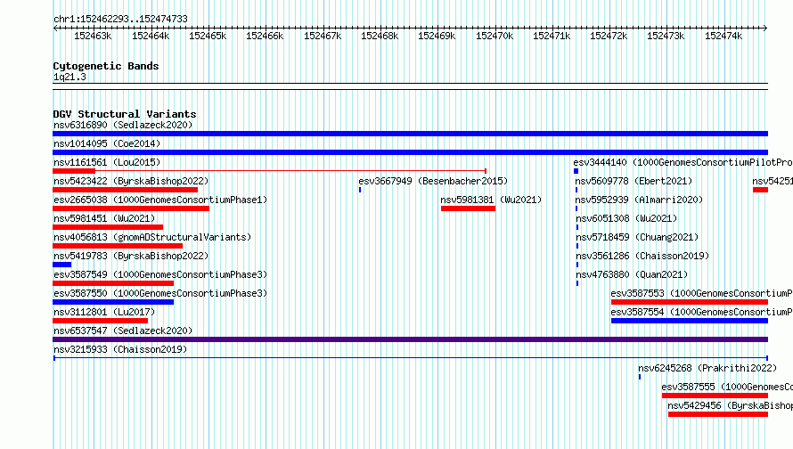Open nsv5429456 ByrskaBishop label
793x449 pixels.
click(x=730, y=405)
